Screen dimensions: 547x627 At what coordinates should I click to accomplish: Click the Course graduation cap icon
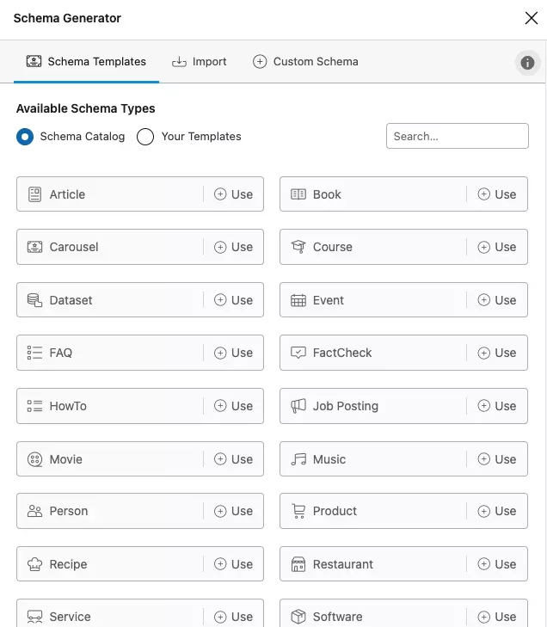(x=298, y=247)
